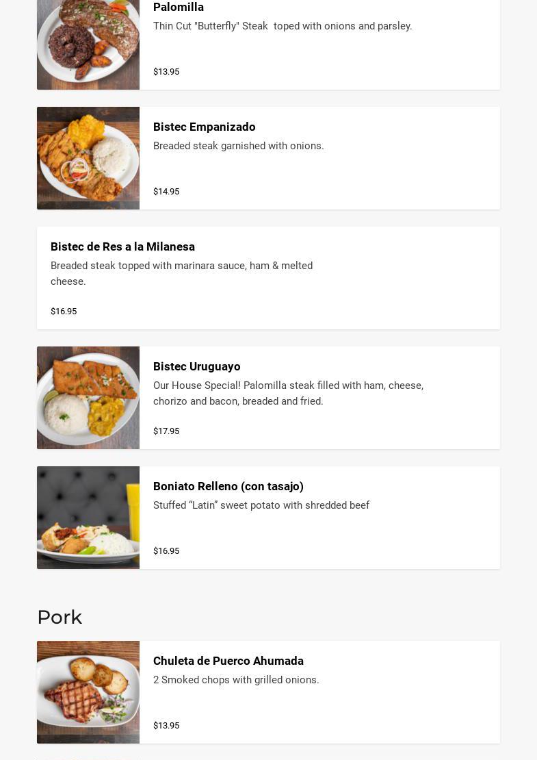Open the Boniato Relleno dish picture

click(88, 517)
